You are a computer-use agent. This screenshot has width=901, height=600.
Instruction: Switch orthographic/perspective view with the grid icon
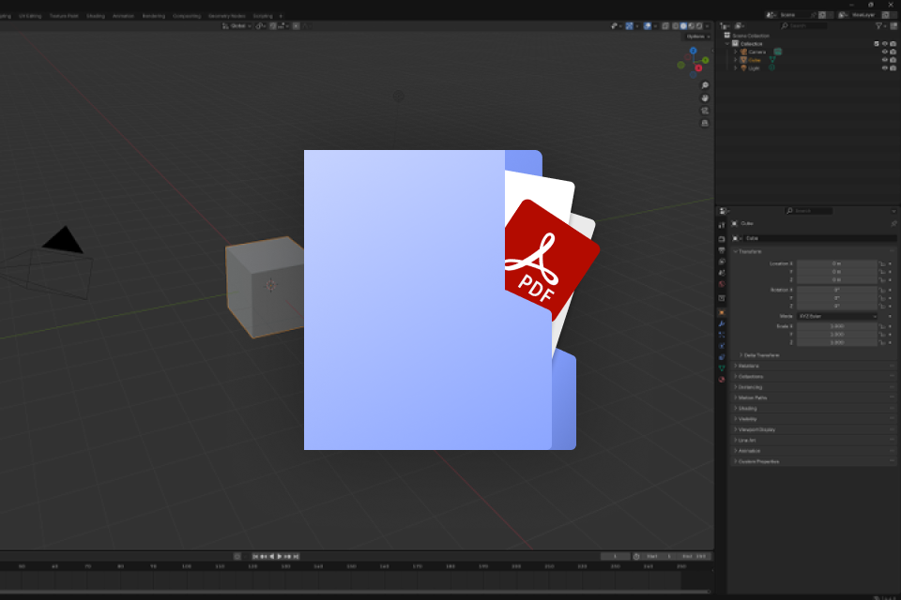coord(705,124)
